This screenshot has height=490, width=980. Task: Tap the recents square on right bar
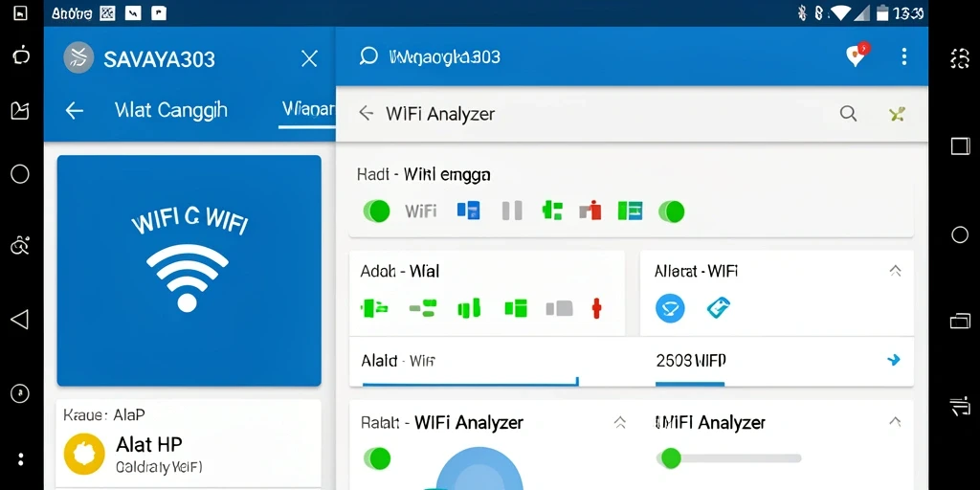click(959, 146)
